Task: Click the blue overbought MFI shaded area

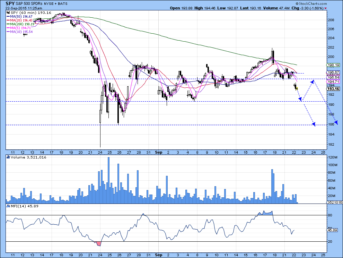Action: tap(265, 213)
